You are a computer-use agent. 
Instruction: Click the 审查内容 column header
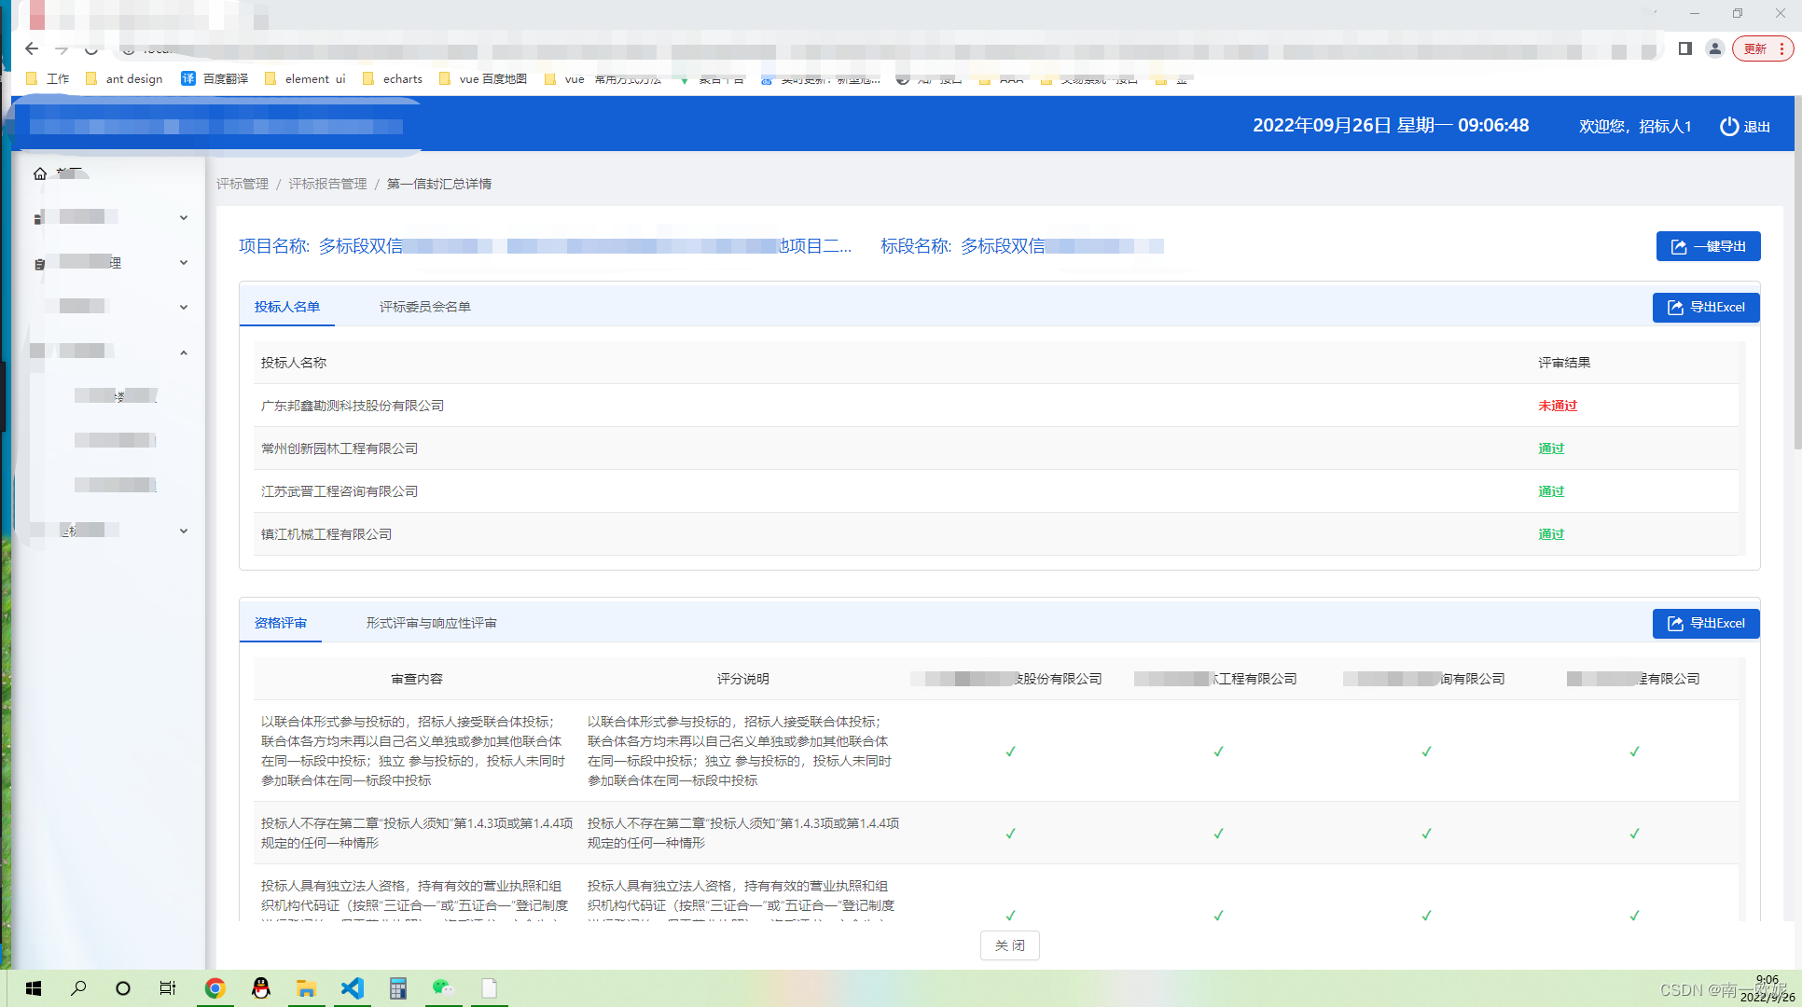[417, 679]
